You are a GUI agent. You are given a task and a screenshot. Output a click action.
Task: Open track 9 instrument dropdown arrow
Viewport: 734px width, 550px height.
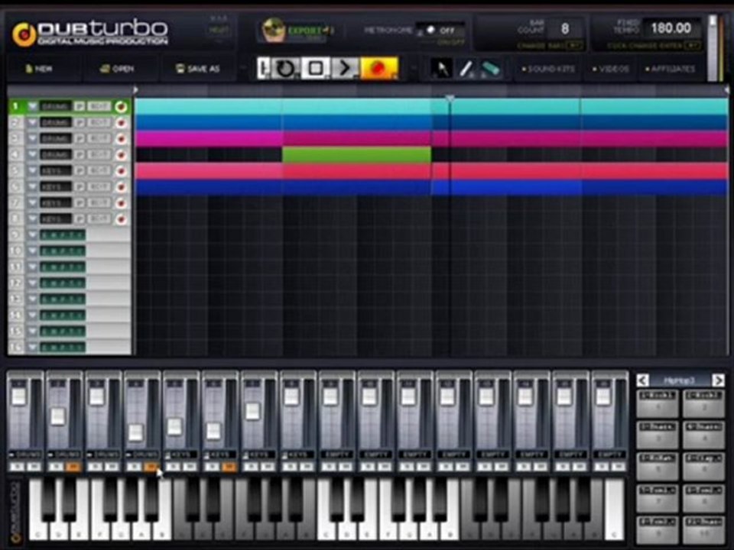32,235
